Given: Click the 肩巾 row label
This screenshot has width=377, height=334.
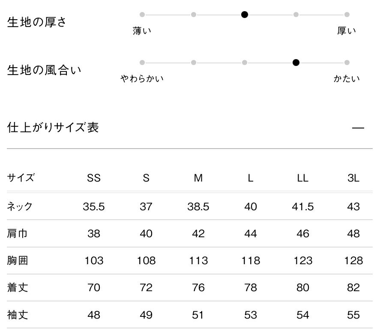Looking at the screenshot, I should pyautogui.click(x=18, y=234).
